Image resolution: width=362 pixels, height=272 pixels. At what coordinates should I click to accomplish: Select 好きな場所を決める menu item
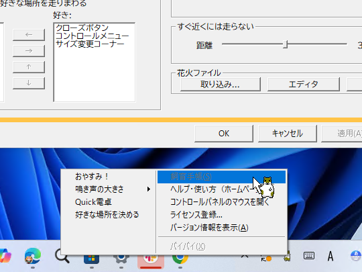(108, 215)
